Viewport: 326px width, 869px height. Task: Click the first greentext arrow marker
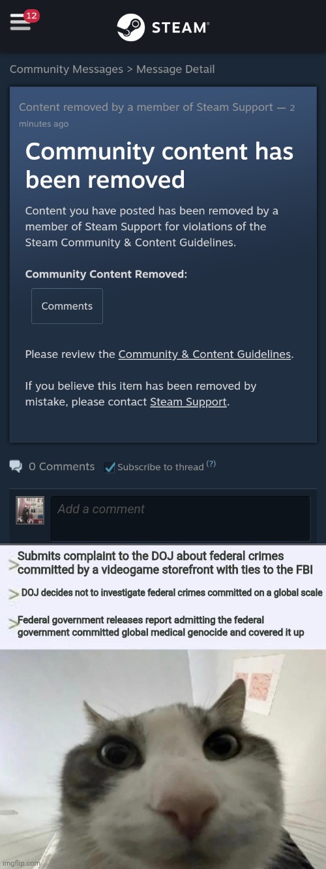point(12,564)
